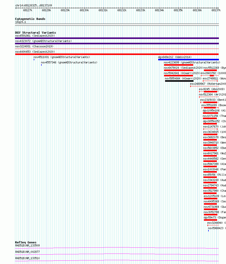Screen dimensions: 226x264
Task: Click the purple bar under nsv6591861
Action: tap(117, 38)
